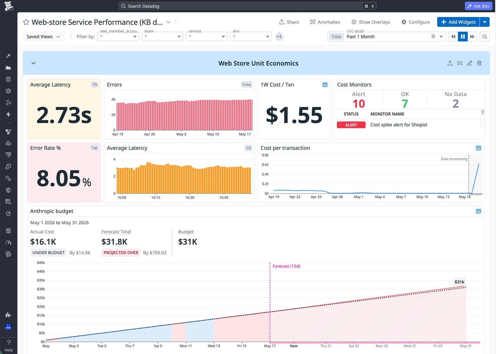Image resolution: width=496 pixels, height=354 pixels.
Task: Open the puzzle piece integrations icon
Action: [9, 315]
